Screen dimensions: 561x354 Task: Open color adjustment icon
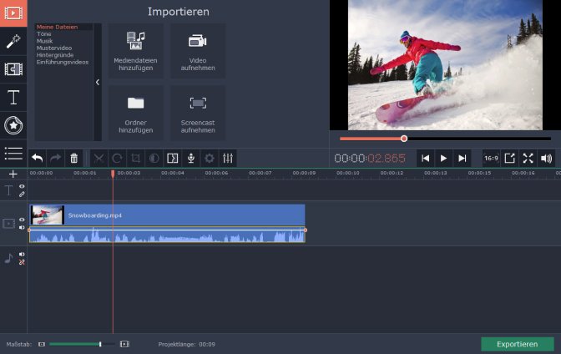click(x=154, y=158)
